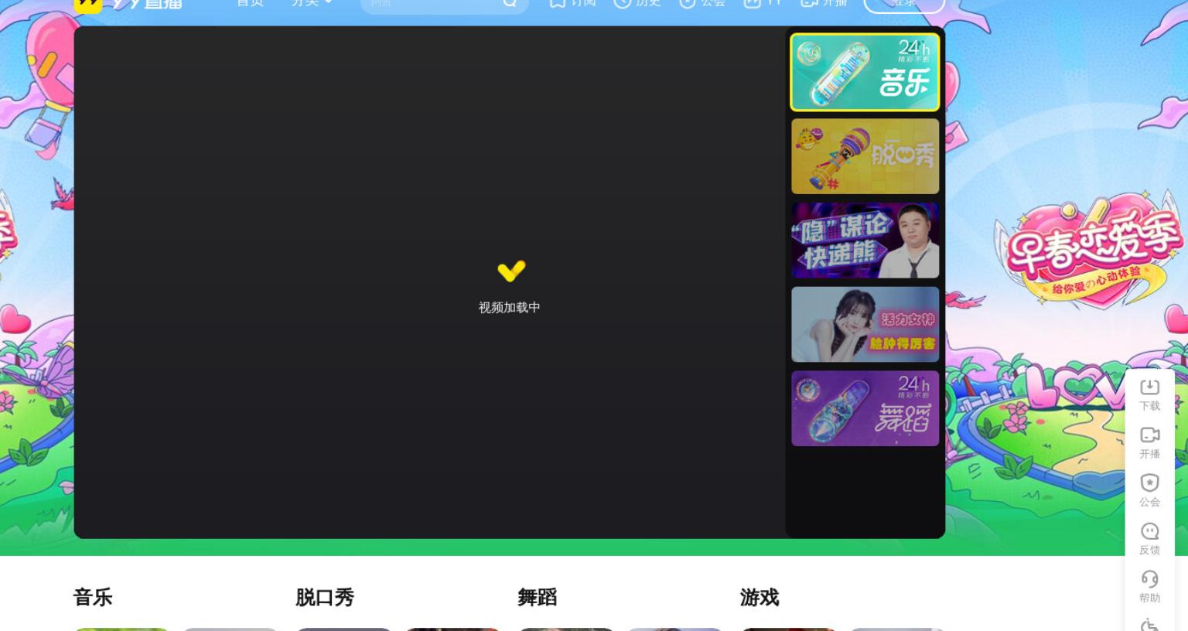1188x631 pixels.
Task: Select the 24h 舞蹈 channel thumbnail
Action: pos(865,408)
